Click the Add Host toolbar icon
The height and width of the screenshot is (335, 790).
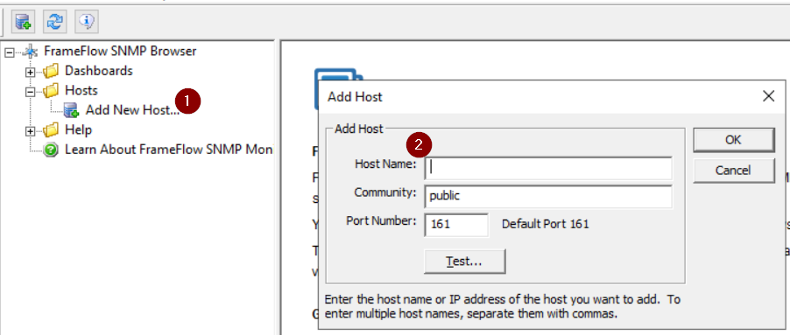click(23, 21)
